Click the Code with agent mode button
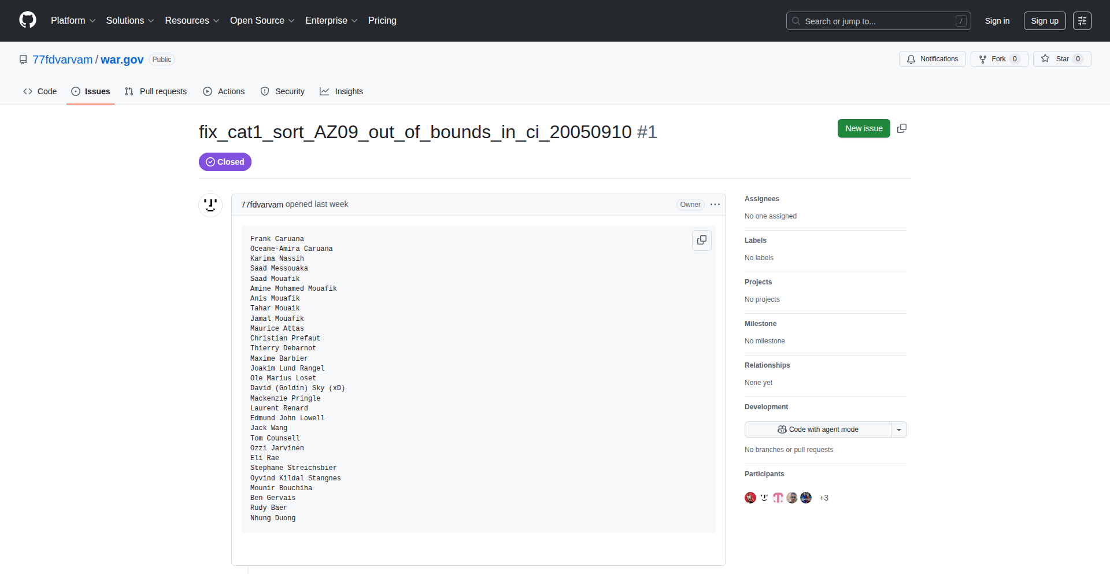 (817, 429)
